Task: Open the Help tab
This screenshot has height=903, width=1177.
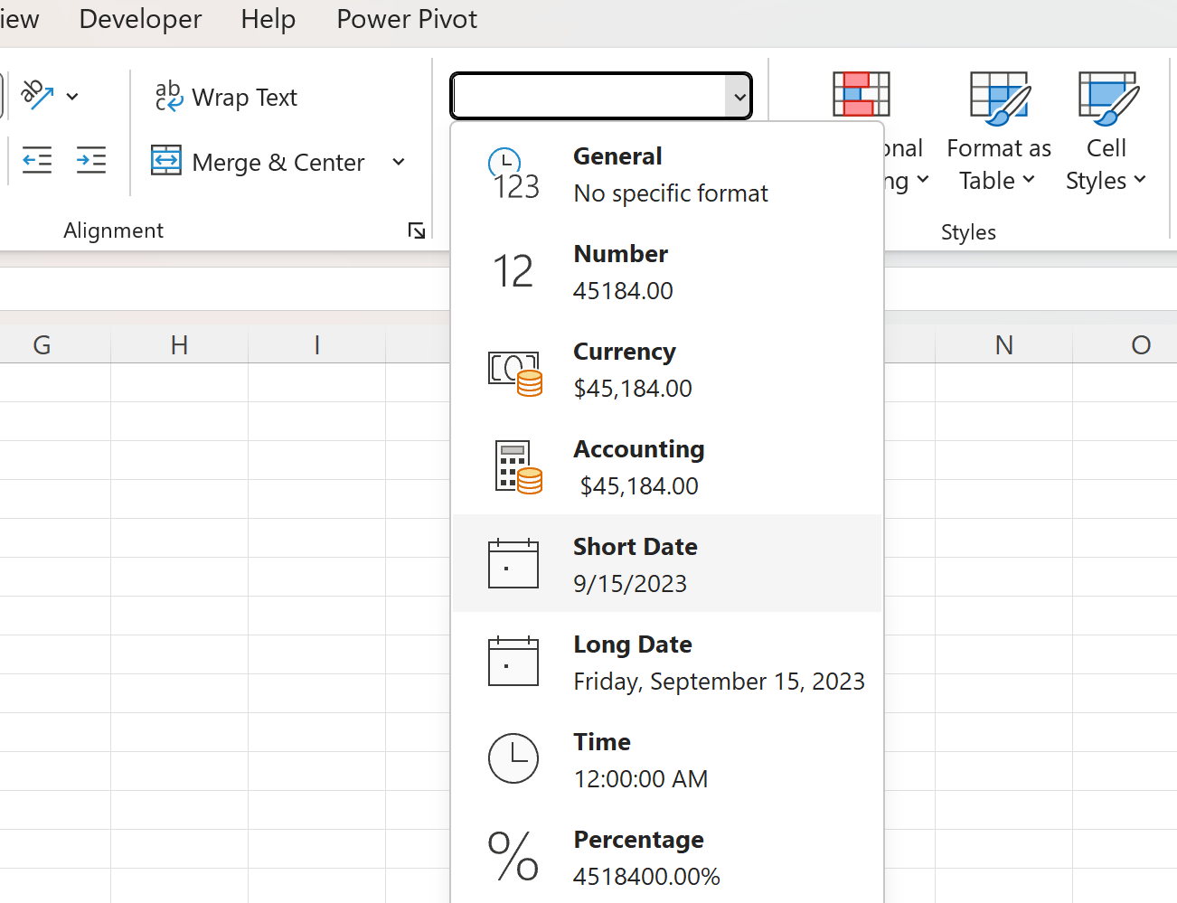Action: pyautogui.click(x=268, y=19)
